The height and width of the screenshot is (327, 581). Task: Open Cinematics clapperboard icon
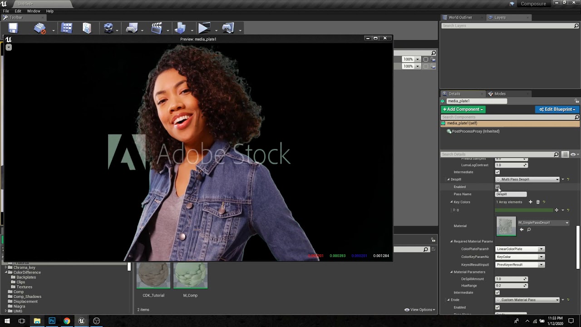click(157, 29)
